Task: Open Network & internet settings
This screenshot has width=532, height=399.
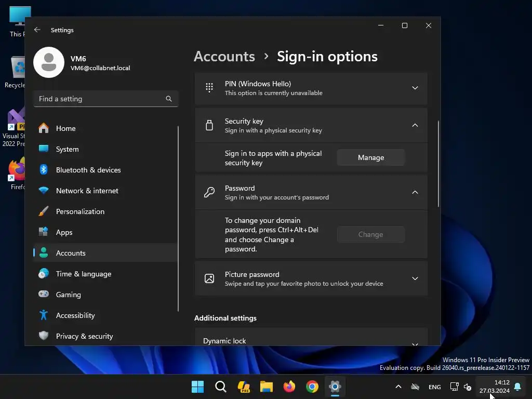Action: point(105,190)
